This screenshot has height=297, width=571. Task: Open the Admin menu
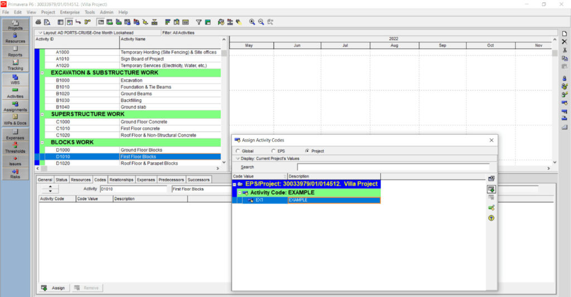(x=107, y=12)
